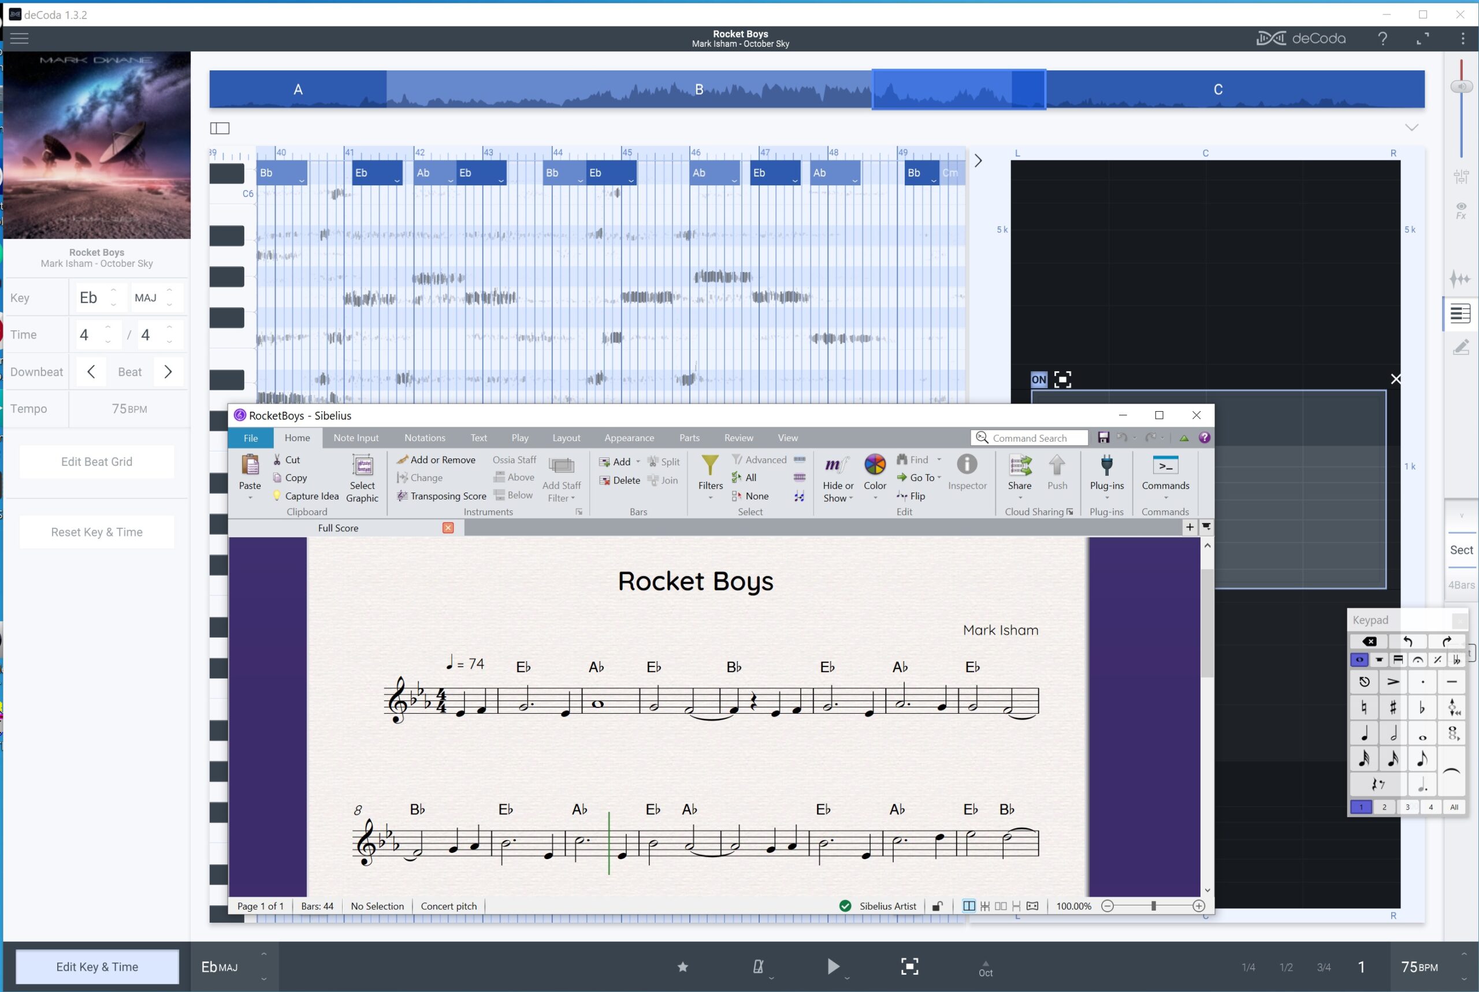Click the metronome icon in bottom bar
This screenshot has height=992, width=1479.
(x=757, y=966)
